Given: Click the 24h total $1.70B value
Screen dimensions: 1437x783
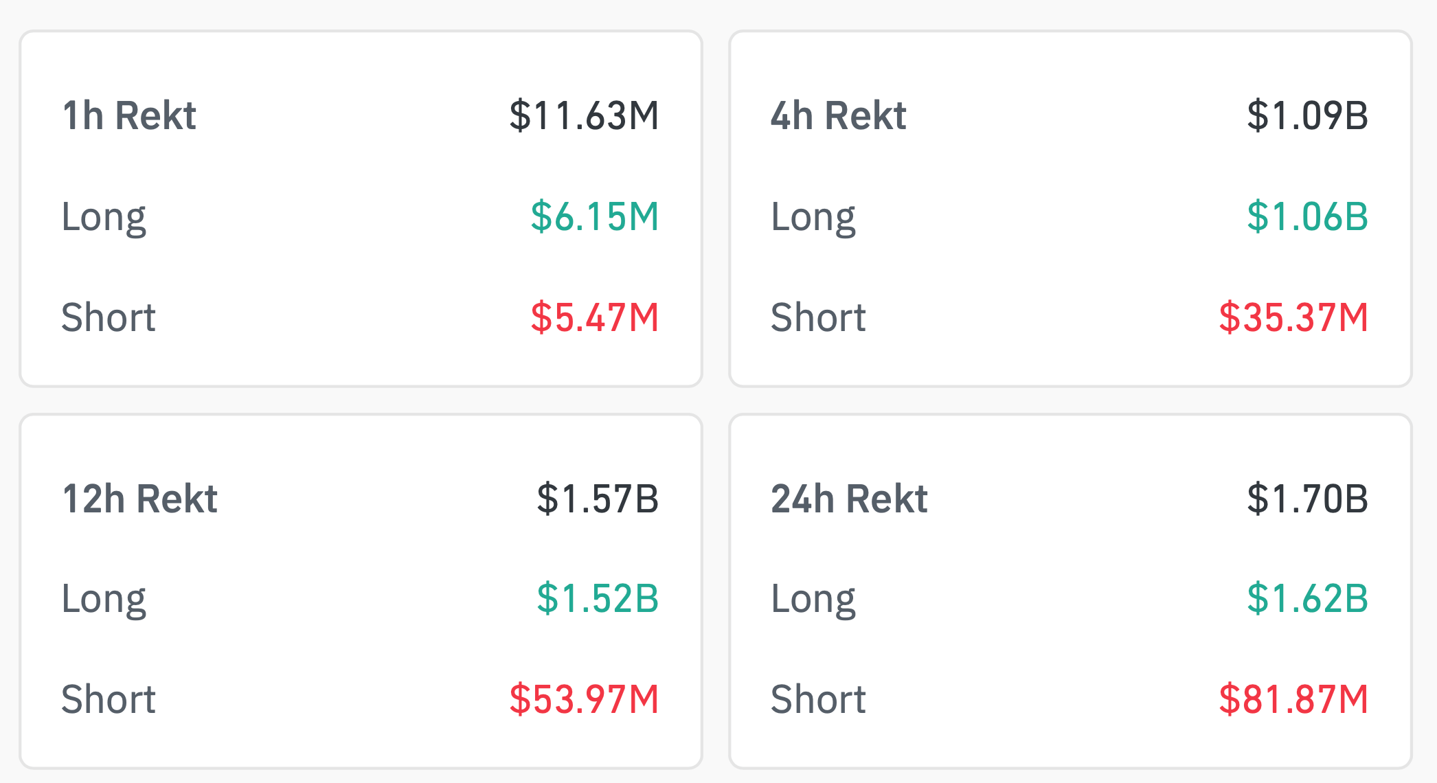Looking at the screenshot, I should [1308, 499].
